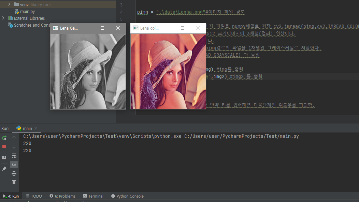
Task: Close the main run tab
Action: point(36,128)
